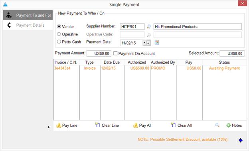
Task: Open the Payment To and For tab
Action: point(28,15)
